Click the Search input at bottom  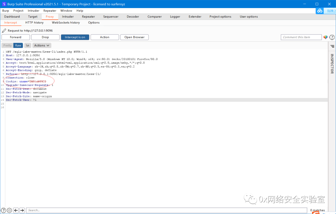point(167,210)
